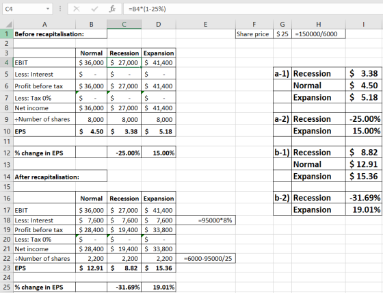Select column C header
Viewport: 383px width, 293px height.
124,25
